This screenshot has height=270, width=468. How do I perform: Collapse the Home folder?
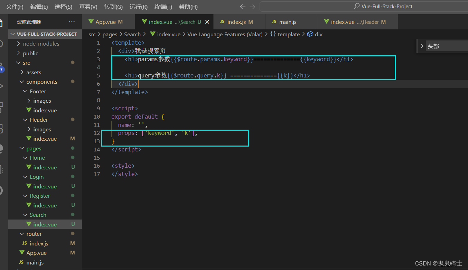45,158
